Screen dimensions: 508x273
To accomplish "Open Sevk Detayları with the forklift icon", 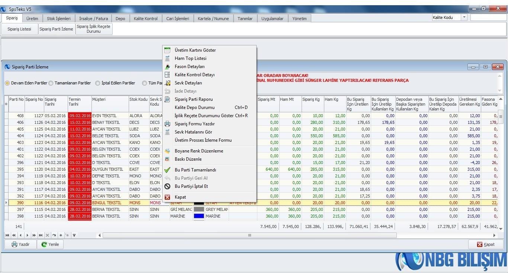I will tap(209, 83).
